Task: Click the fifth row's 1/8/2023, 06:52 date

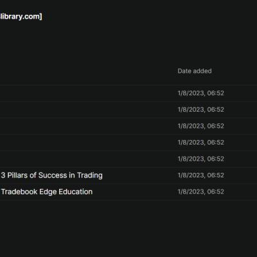Action: [200, 159]
